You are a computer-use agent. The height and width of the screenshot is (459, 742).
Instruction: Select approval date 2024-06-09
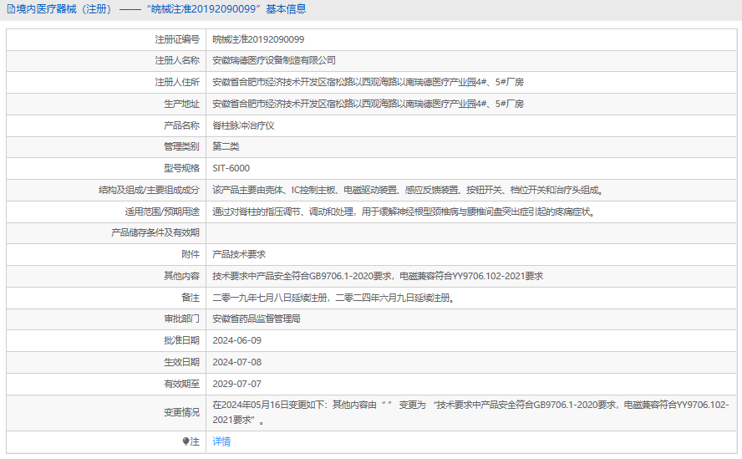[236, 340]
